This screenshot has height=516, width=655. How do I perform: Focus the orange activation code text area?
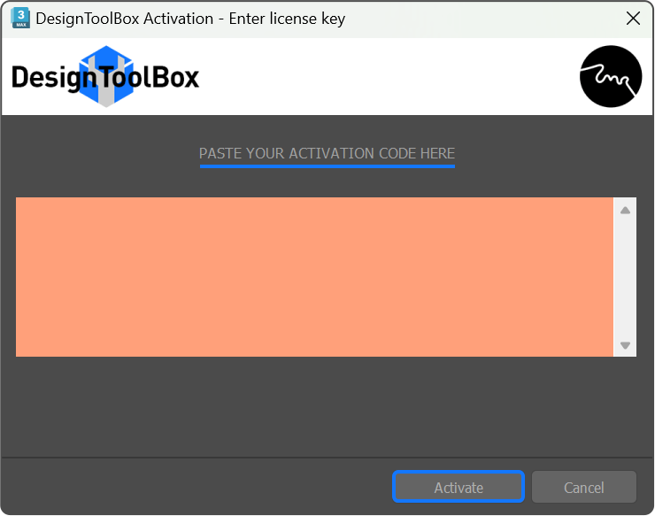tap(314, 277)
